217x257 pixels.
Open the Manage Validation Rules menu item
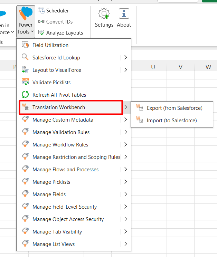tap(61, 132)
